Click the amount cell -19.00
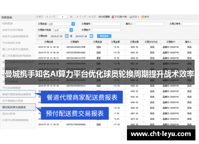The width and height of the screenshot is (199, 144). [x=117, y=108]
